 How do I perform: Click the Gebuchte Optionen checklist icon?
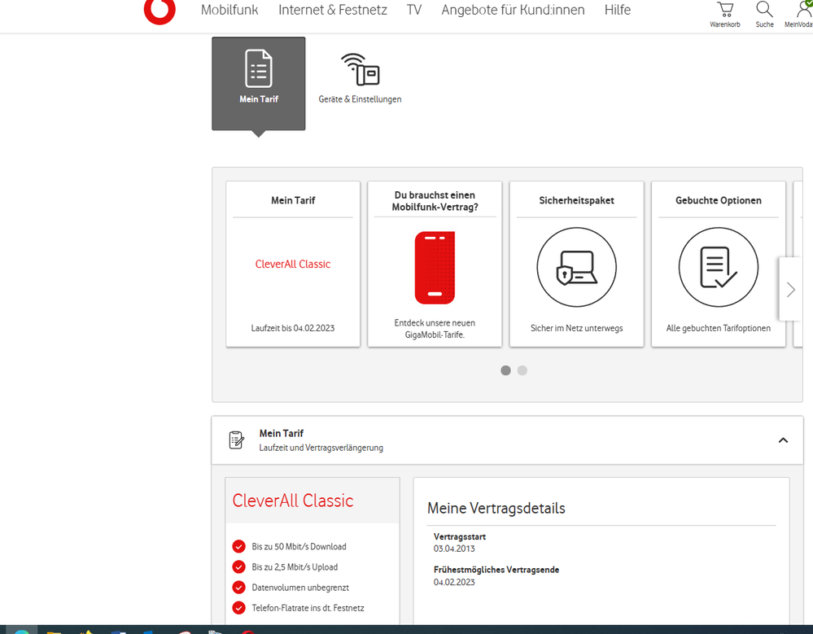pos(718,268)
